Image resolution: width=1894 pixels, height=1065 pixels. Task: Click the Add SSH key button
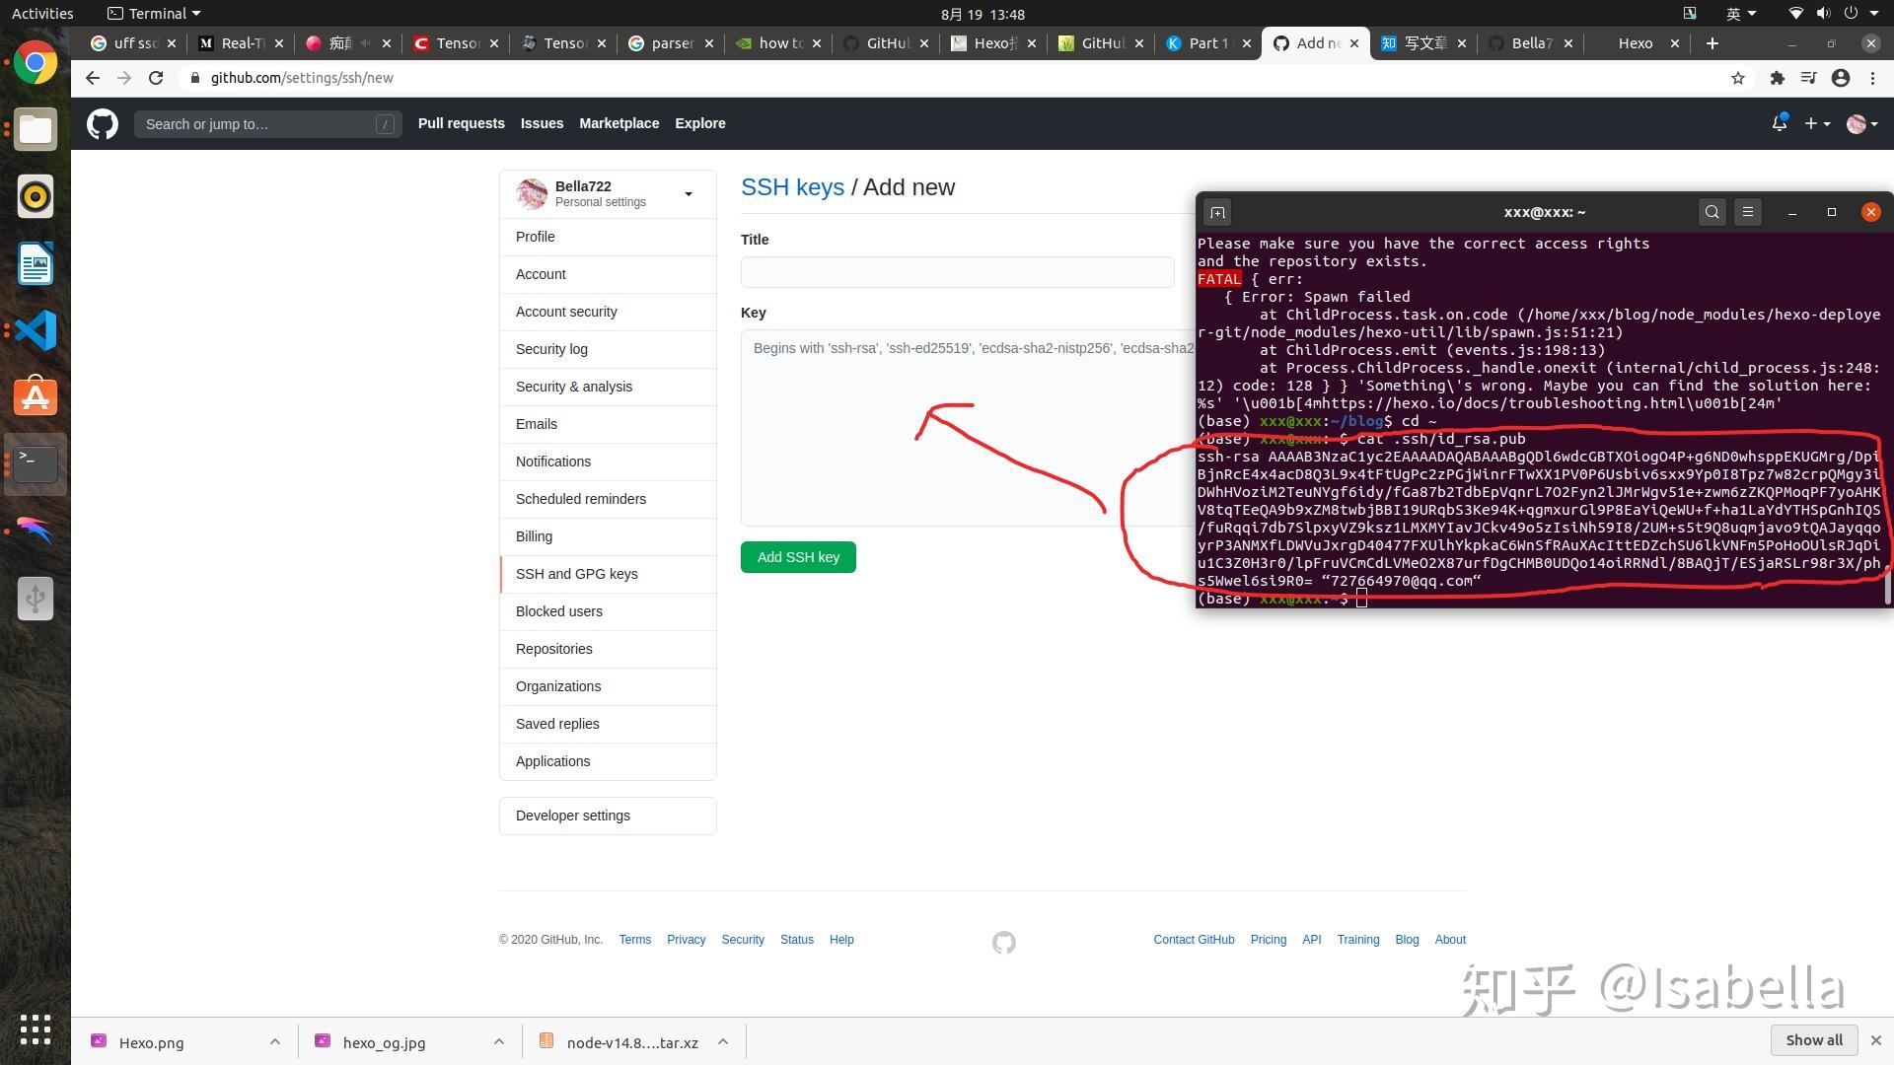pos(798,557)
